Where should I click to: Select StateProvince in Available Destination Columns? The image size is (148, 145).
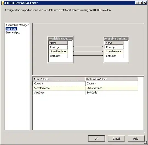pos(114,51)
